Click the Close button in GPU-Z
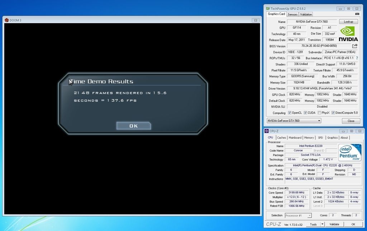 point(351,121)
